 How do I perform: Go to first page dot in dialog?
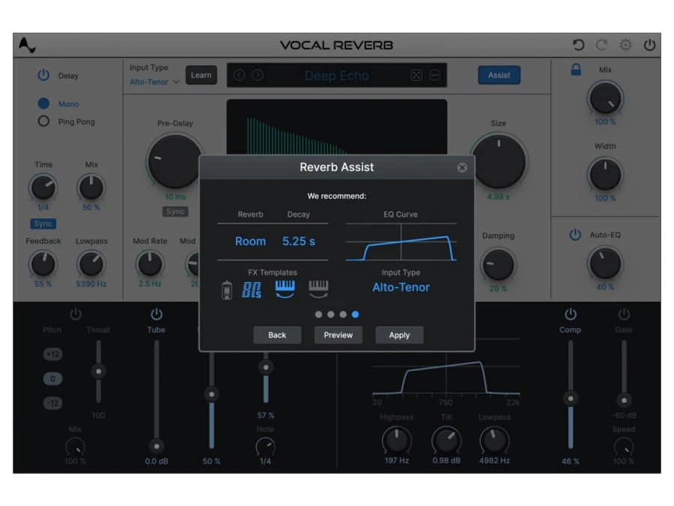318,315
